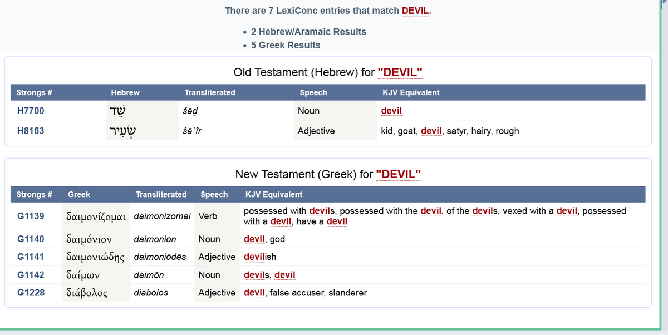Click Strongs # header in Greek table
The height and width of the screenshot is (335, 668).
(x=35, y=194)
